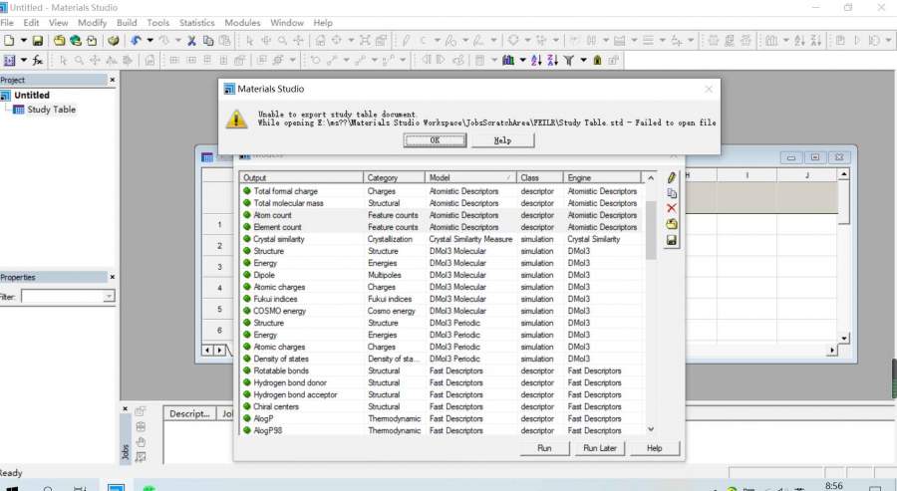Click the sort ascending A-Z icon

click(536, 61)
